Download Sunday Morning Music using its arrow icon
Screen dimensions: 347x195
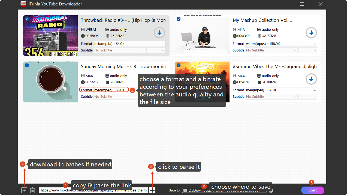[159, 79]
